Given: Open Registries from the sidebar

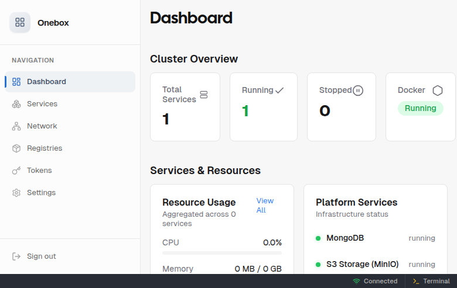Looking at the screenshot, I should pos(45,148).
